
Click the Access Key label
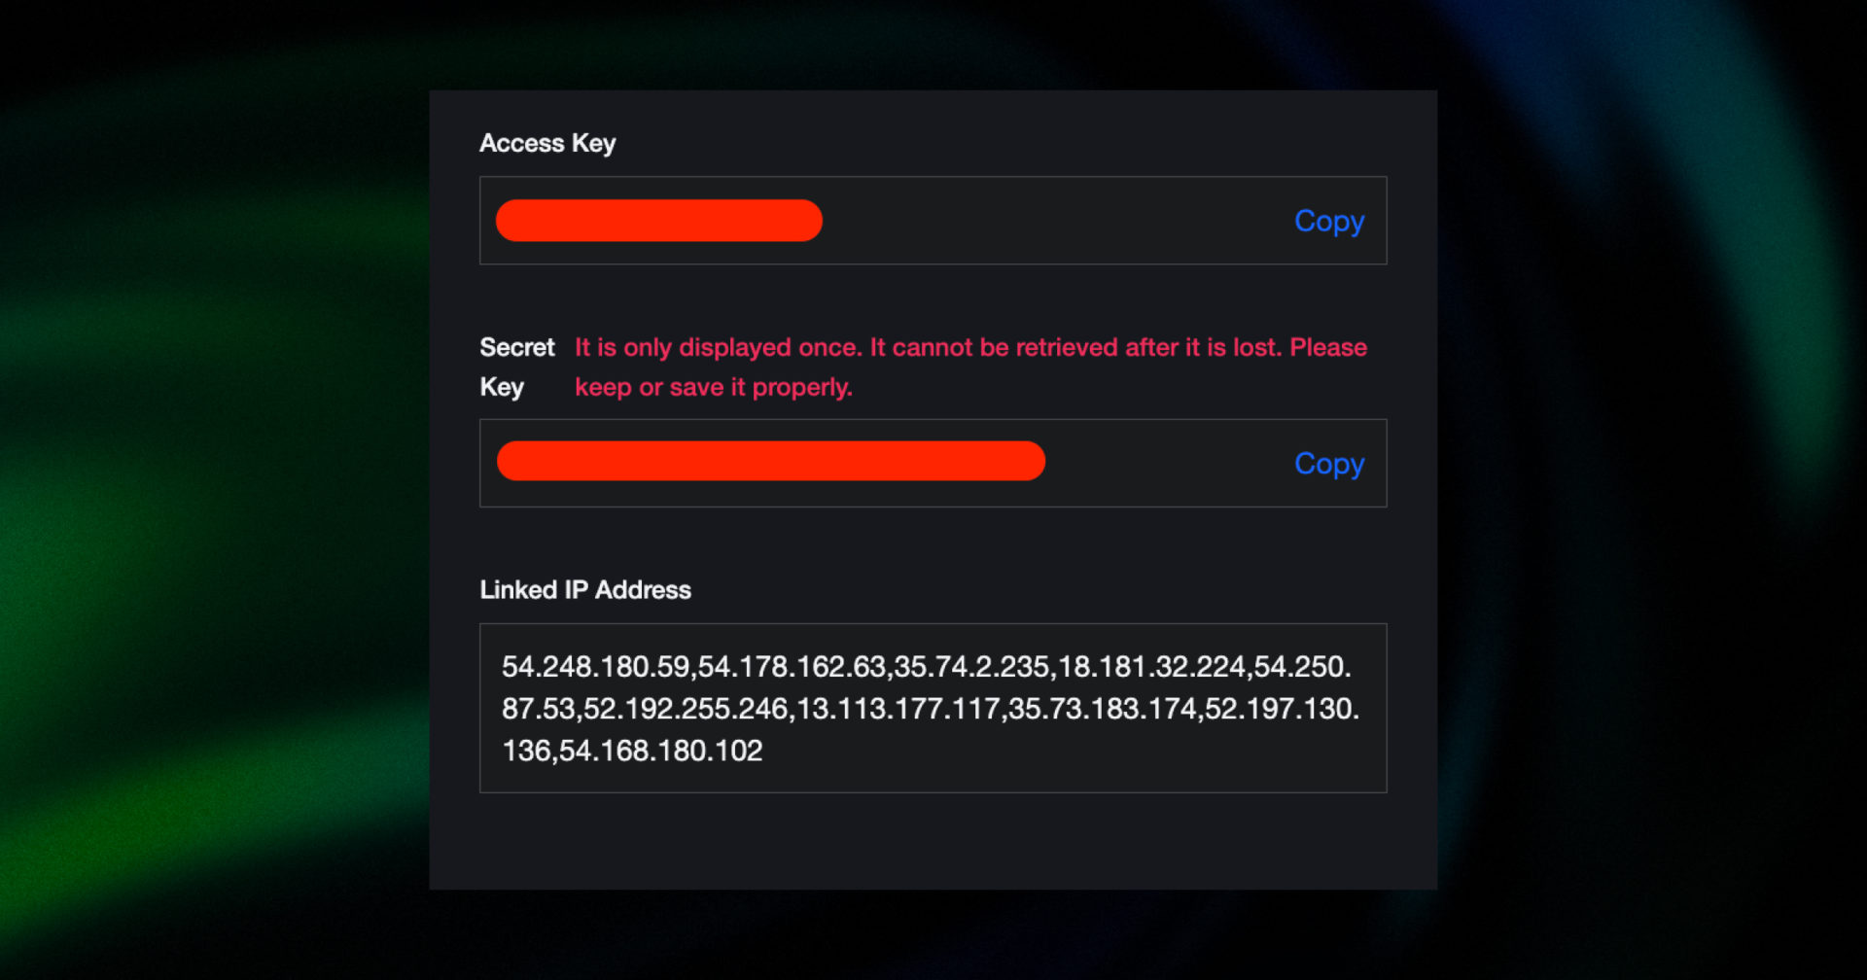[546, 143]
